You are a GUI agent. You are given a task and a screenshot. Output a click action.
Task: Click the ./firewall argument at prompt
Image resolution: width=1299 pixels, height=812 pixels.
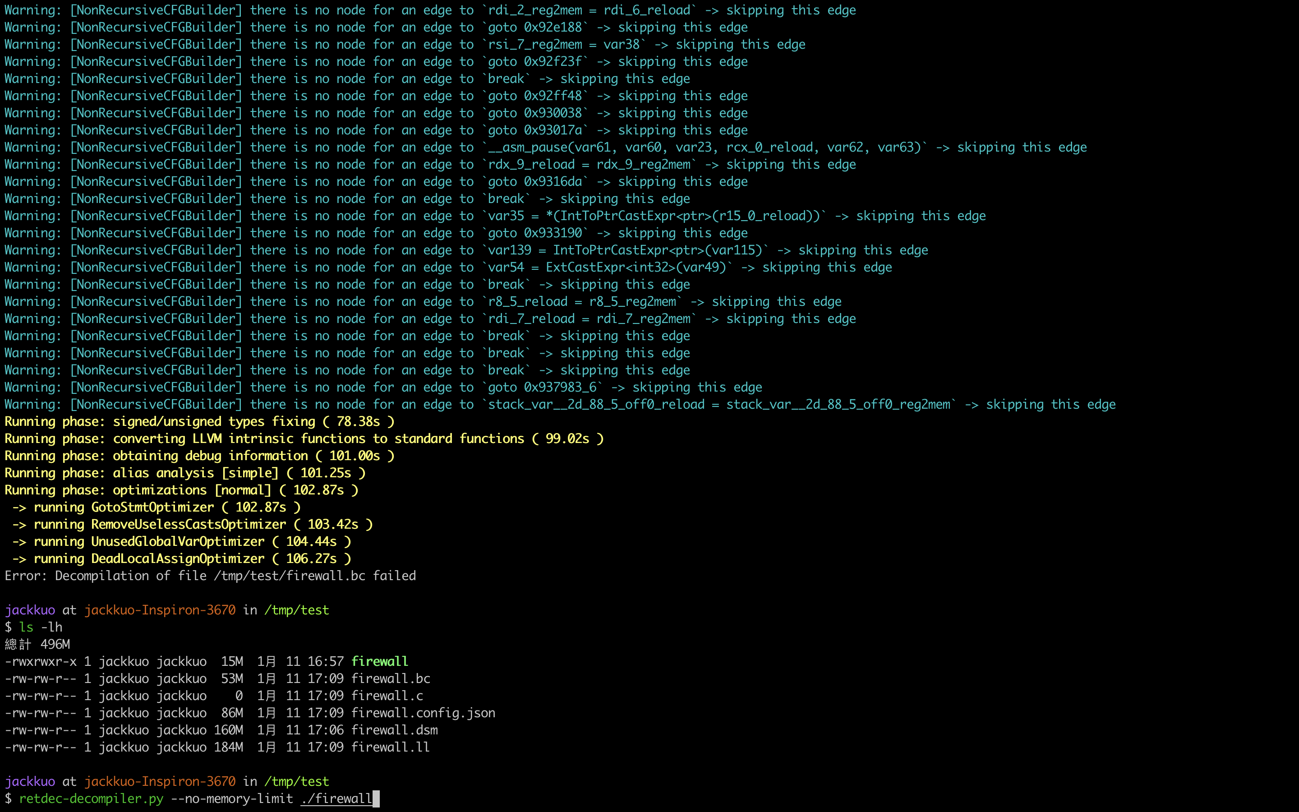coord(336,798)
